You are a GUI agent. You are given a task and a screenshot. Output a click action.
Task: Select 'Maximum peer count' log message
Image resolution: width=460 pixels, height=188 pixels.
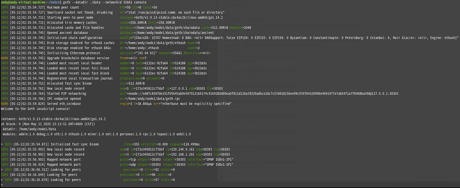63,7
